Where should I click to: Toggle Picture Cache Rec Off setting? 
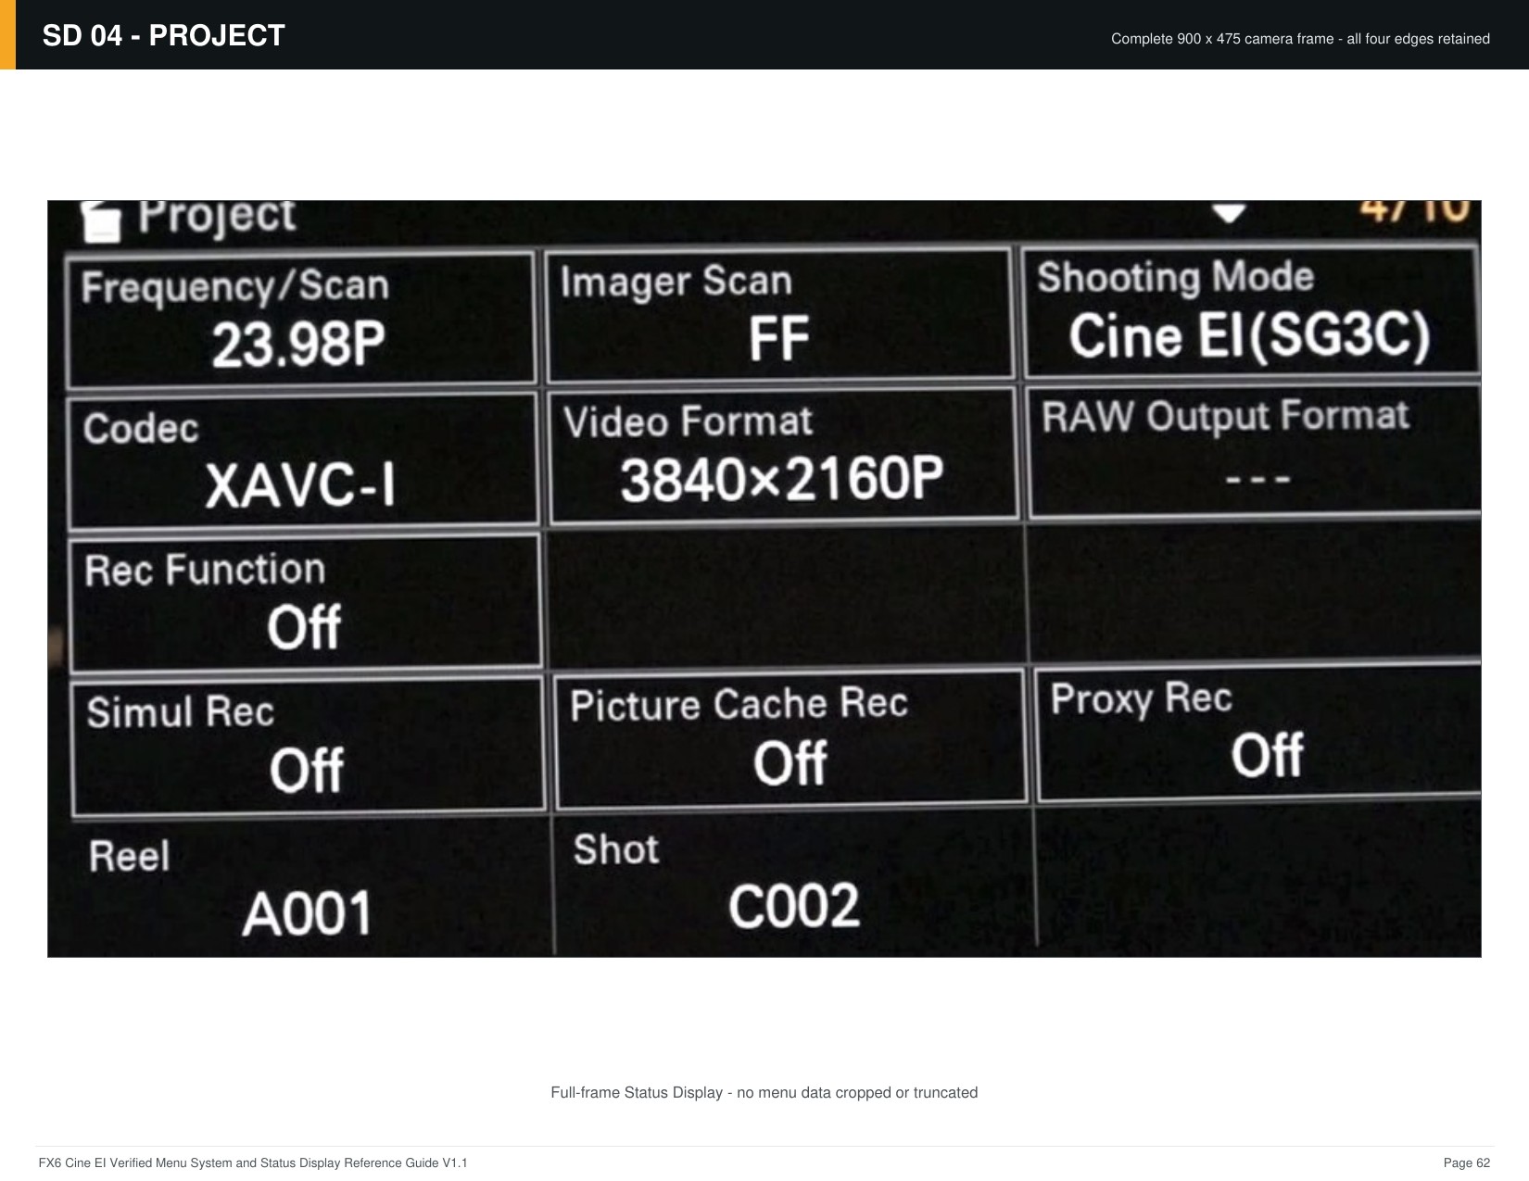(x=790, y=738)
